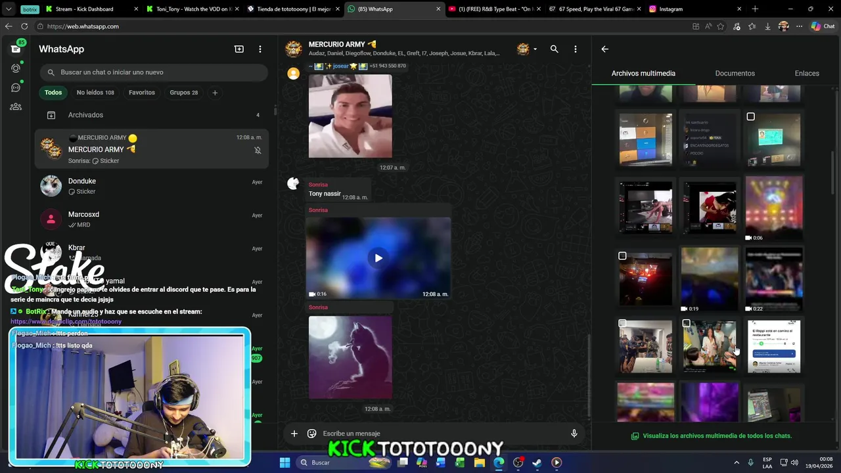This screenshot has width=841, height=473.
Task: Open attach plus icon in message bar
Action: (x=294, y=434)
